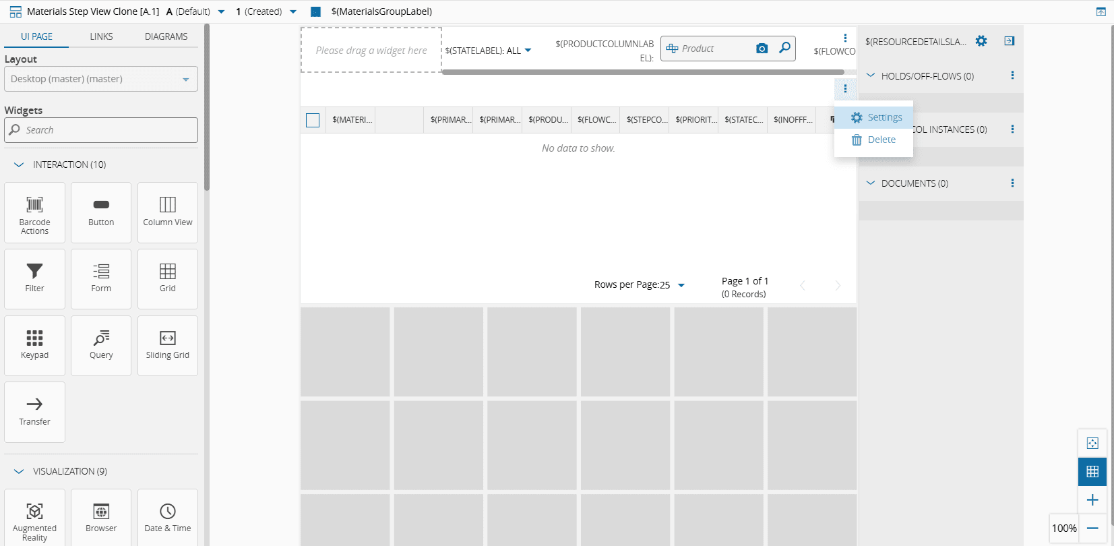
Task: Click the camera icon in Product field
Action: click(762, 49)
